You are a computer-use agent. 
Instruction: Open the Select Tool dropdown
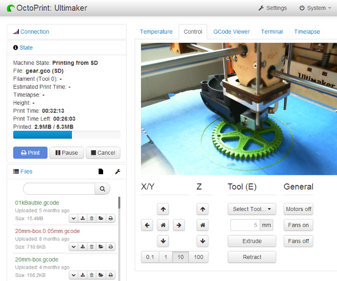(252, 209)
